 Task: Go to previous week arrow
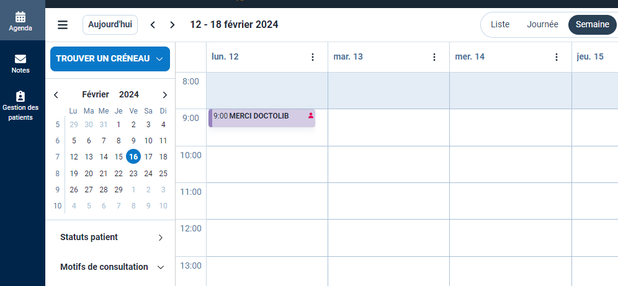[x=153, y=25]
